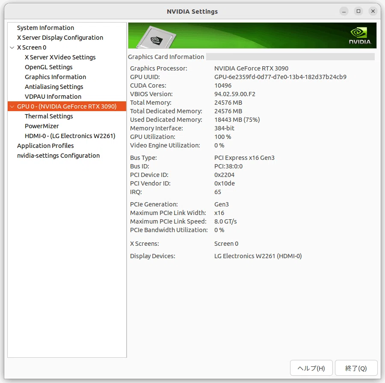Select HDMI-0 LG Electronics W2261 display
Viewport: 385px width, 383px height.
[70, 136]
